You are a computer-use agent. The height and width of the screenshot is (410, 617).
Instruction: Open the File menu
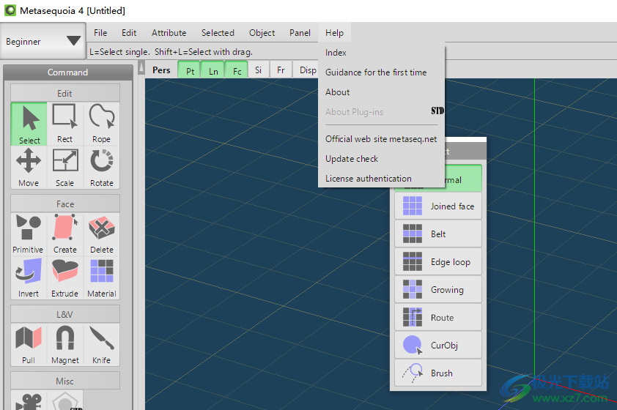pyautogui.click(x=100, y=33)
